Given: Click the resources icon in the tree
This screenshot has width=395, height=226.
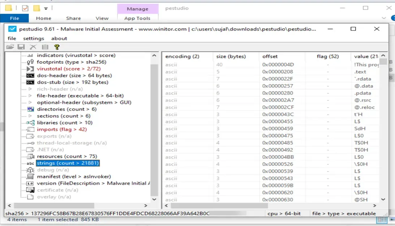Looking at the screenshot, I should 31,156.
